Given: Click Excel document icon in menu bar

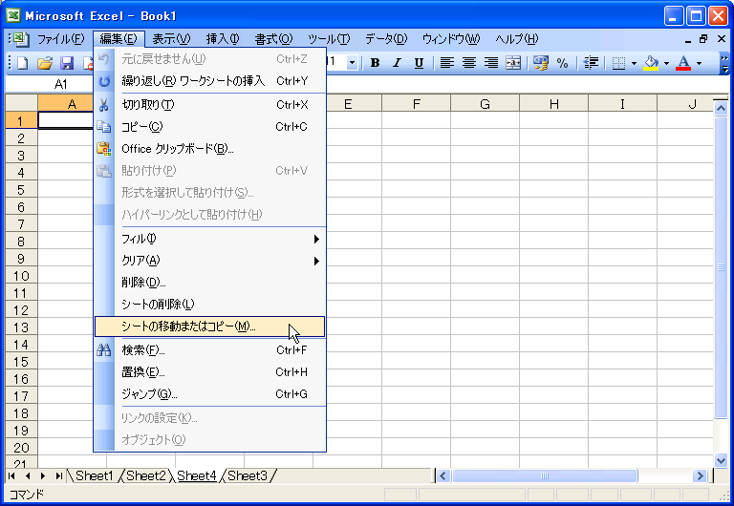Looking at the screenshot, I should click(x=20, y=39).
